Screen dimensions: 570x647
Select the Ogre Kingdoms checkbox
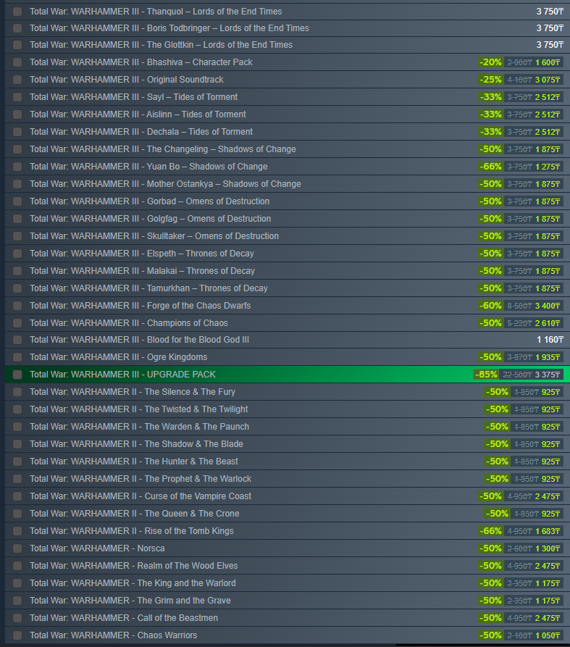(x=17, y=357)
